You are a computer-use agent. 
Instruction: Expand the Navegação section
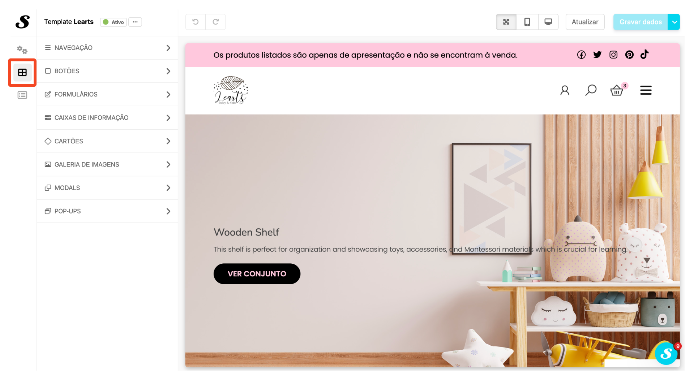107,48
